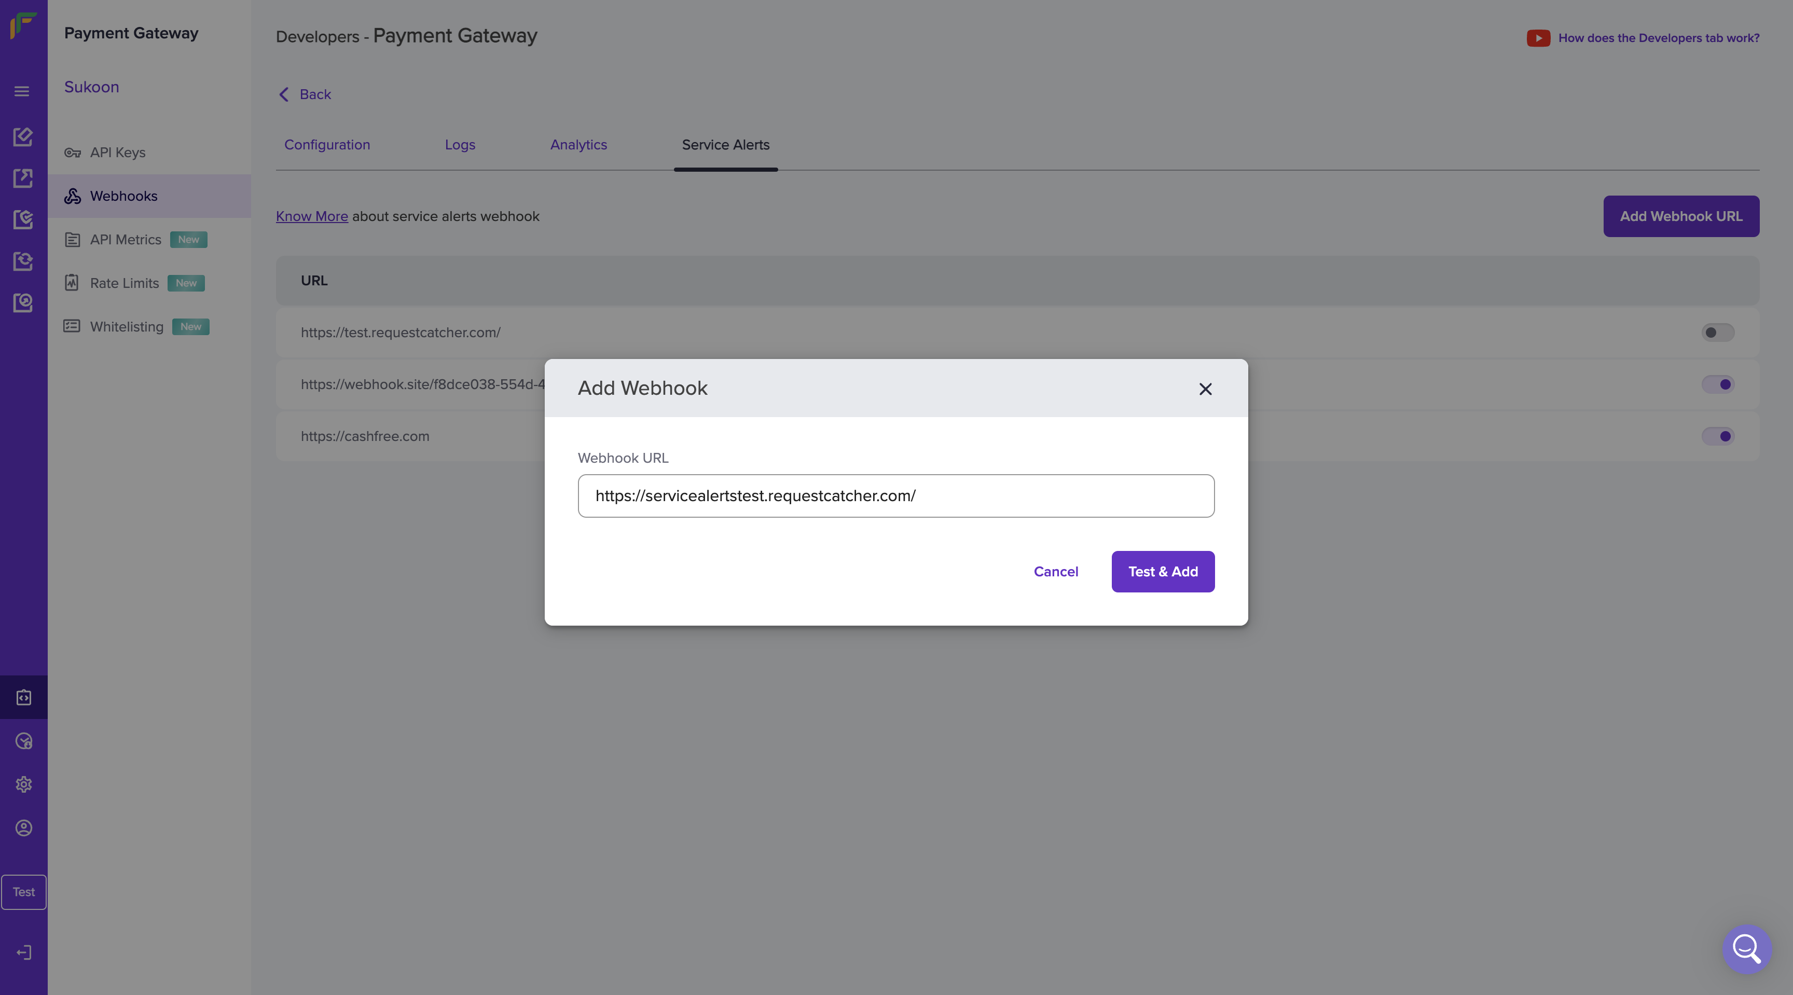Open the Logs tab
The height and width of the screenshot is (995, 1793).
pos(459,145)
